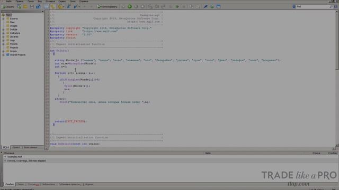
Task: Click the Файл column header
Action: pos(208,153)
